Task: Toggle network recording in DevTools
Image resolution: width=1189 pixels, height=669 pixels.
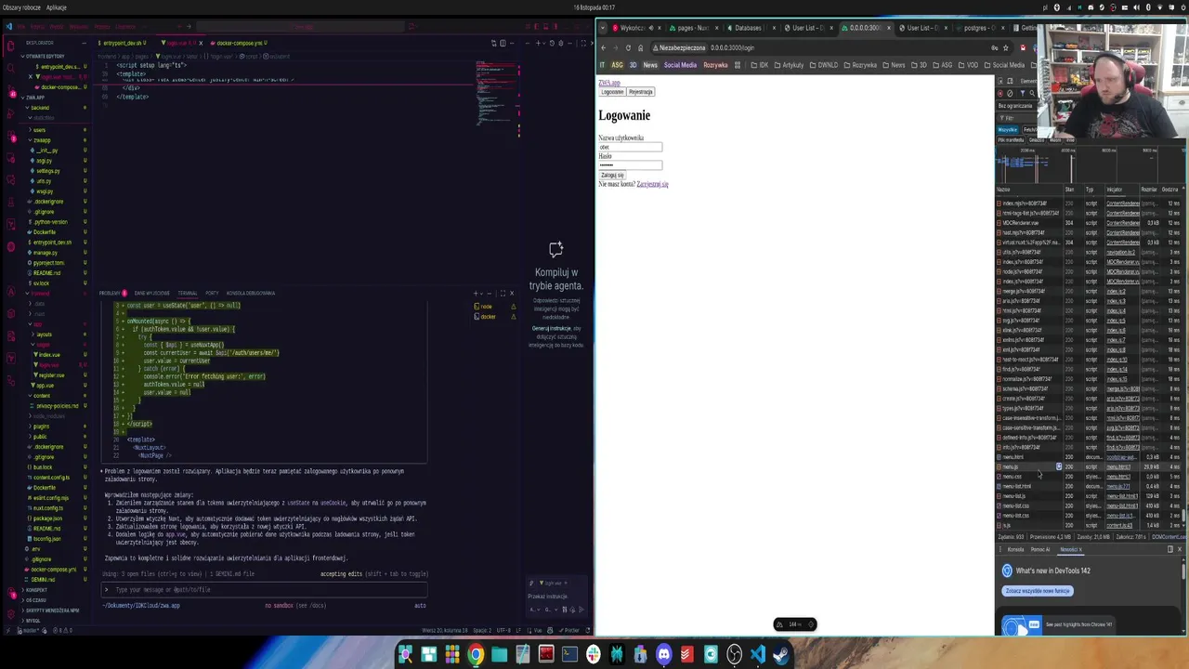Action: point(1000,93)
